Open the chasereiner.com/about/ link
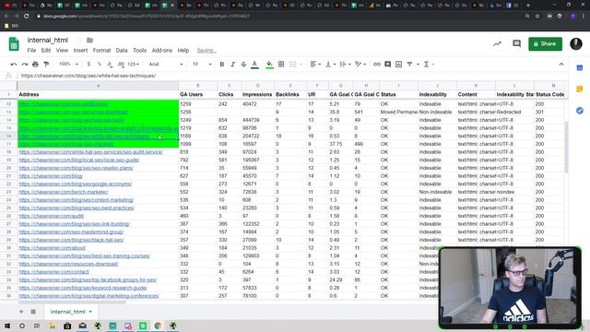590x332 pixels. click(x=53, y=248)
